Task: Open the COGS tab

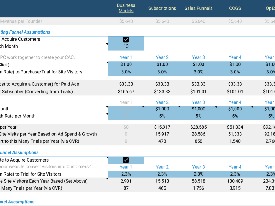Action: click(x=235, y=8)
